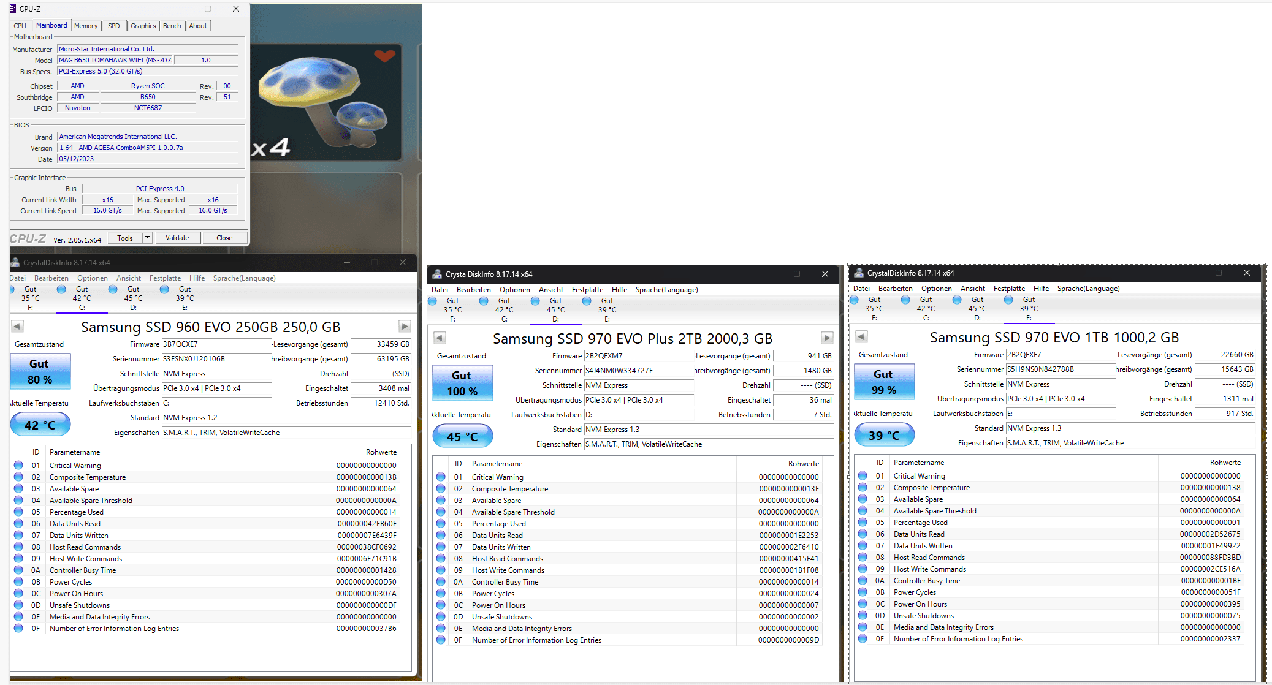This screenshot has width=1272, height=685.
Task: Click ID column header in 970 EVO Plus window
Action: 458,464
